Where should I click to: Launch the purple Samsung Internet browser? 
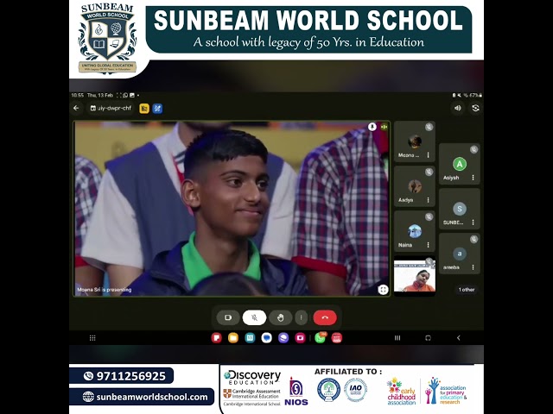tap(283, 338)
